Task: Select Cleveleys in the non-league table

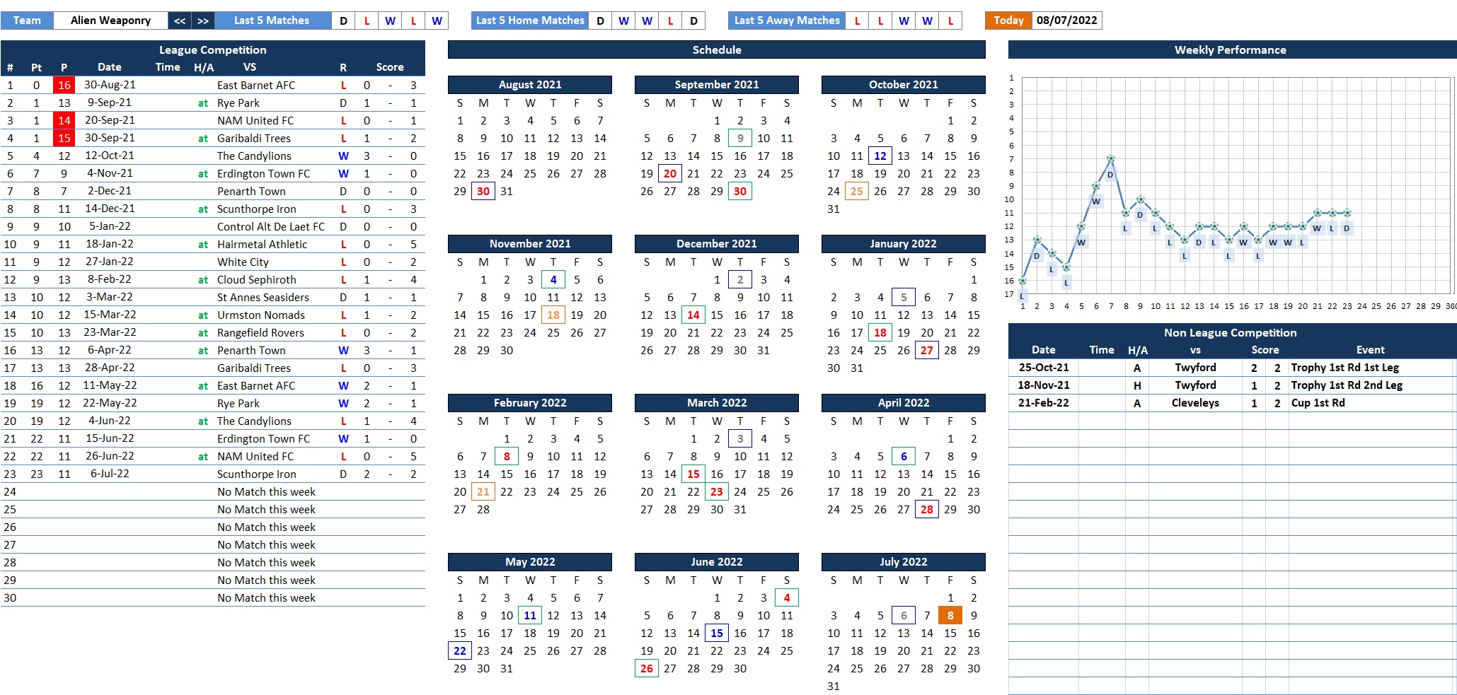Action: click(1194, 403)
